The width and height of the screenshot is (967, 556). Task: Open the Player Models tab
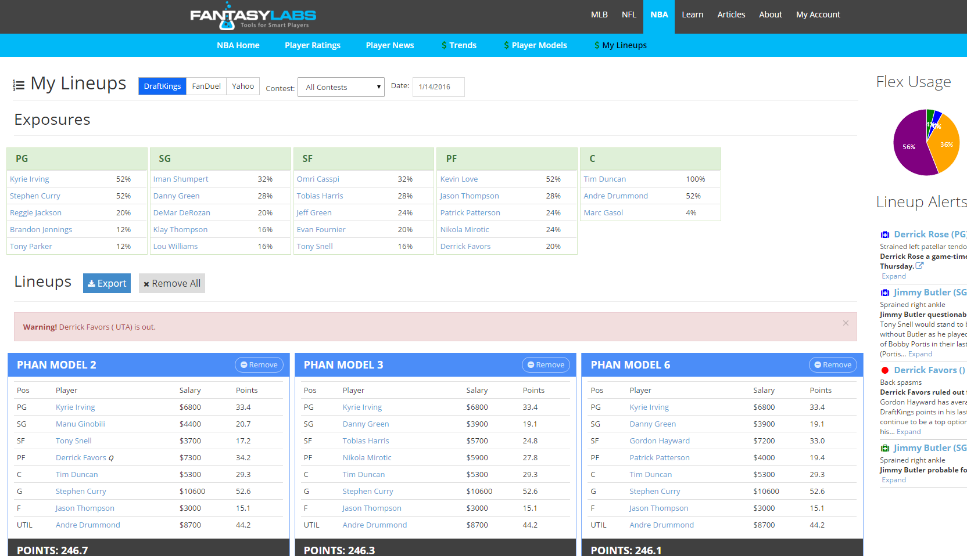[535, 45]
